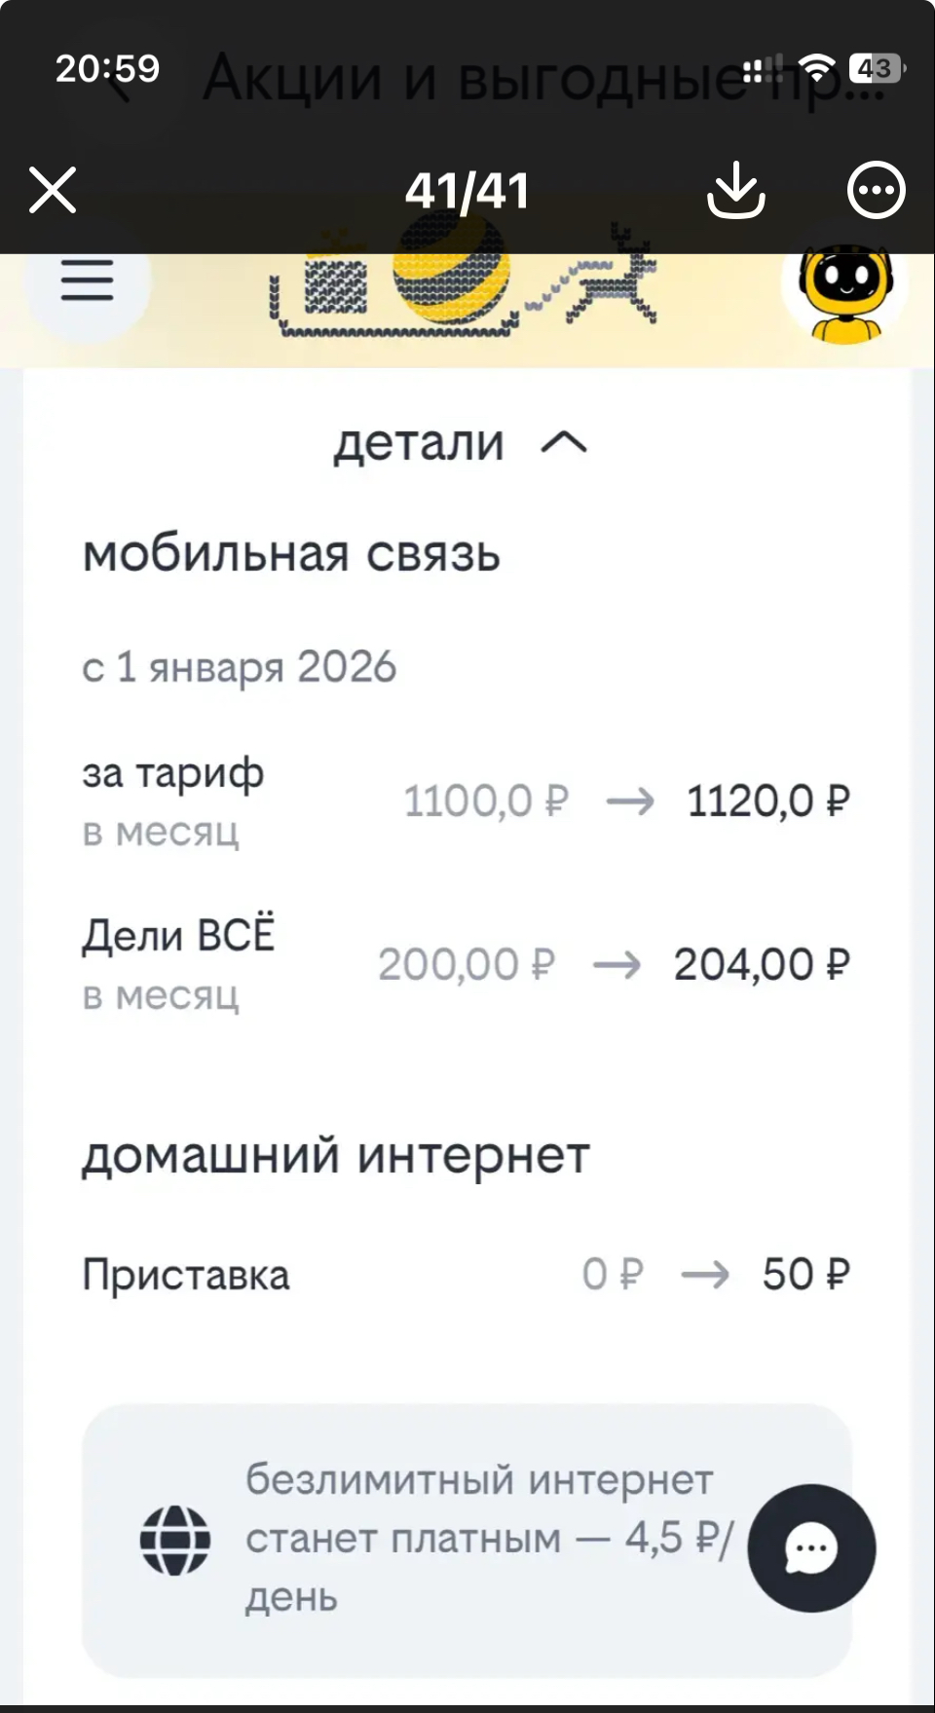The height and width of the screenshot is (1713, 935).
Task: Tap the Дели ВСЁ row label
Action: pyautogui.click(x=178, y=936)
